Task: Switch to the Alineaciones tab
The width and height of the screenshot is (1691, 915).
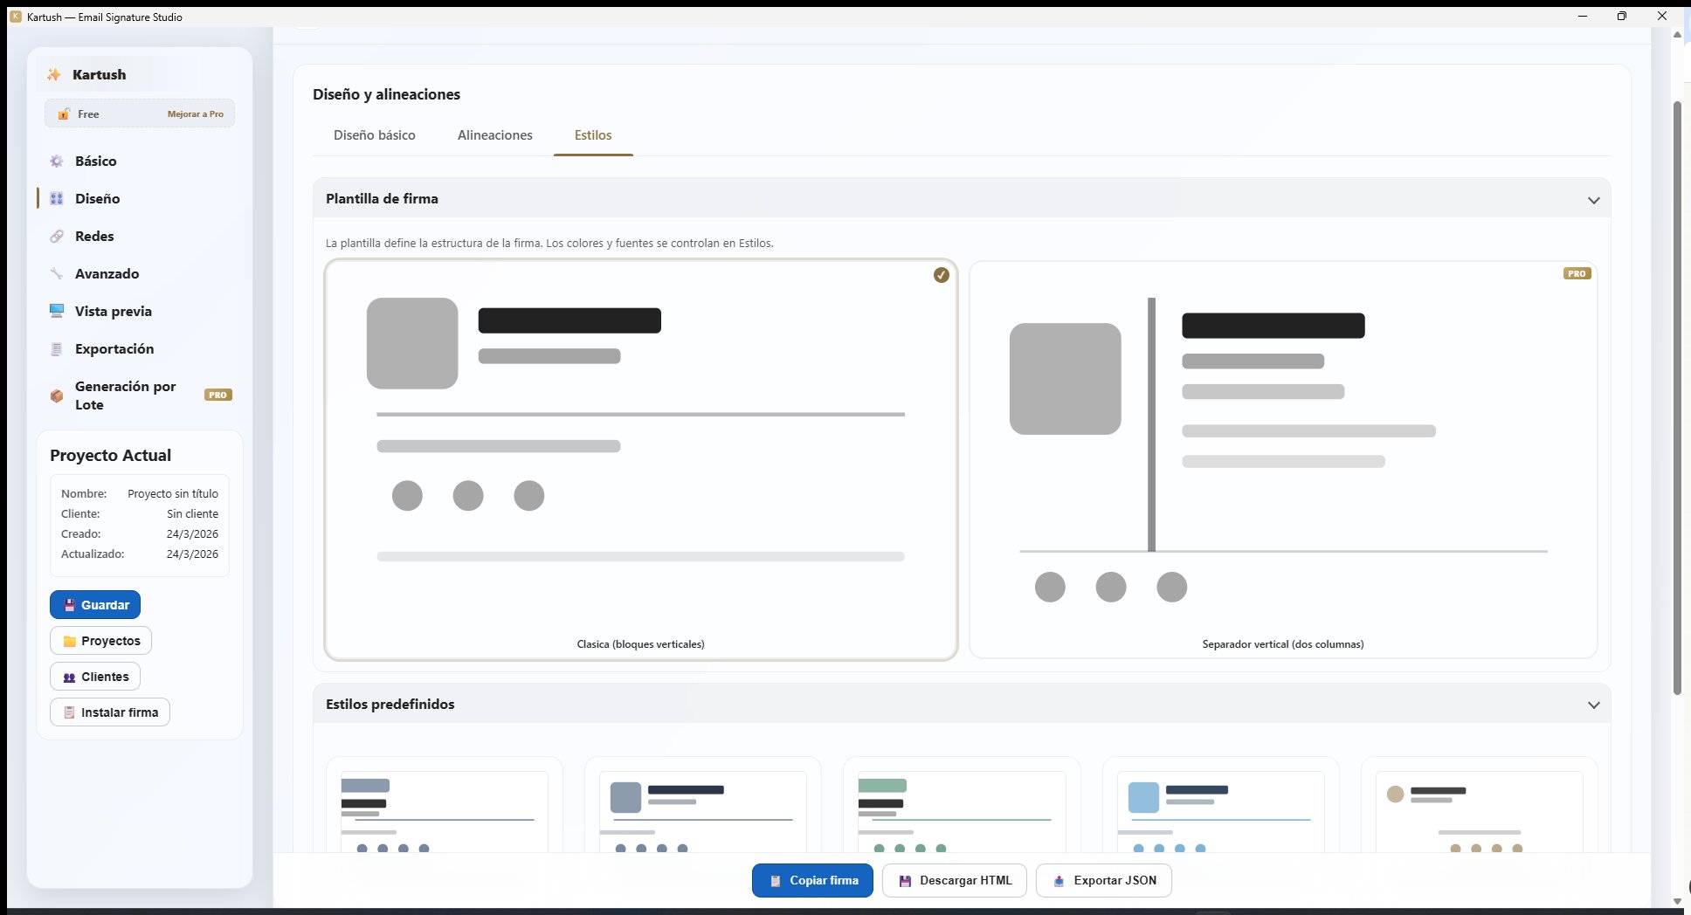Action: point(494,135)
